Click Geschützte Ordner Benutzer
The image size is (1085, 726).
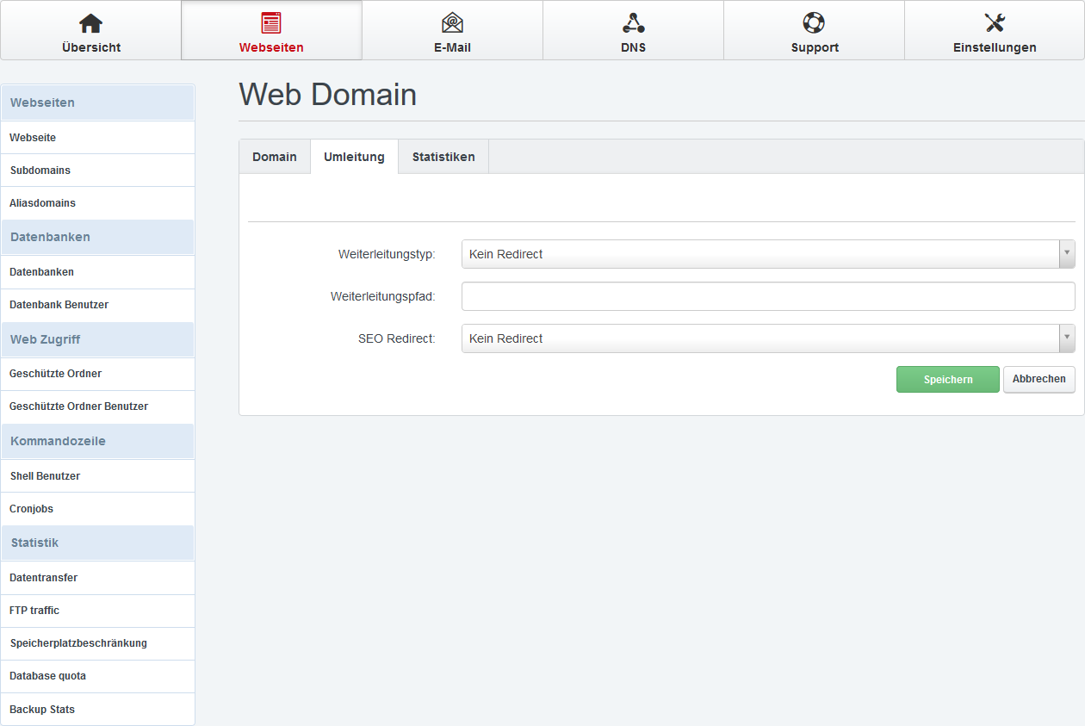(x=79, y=406)
